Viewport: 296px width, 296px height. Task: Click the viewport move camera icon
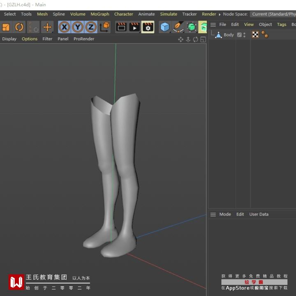[180, 39]
